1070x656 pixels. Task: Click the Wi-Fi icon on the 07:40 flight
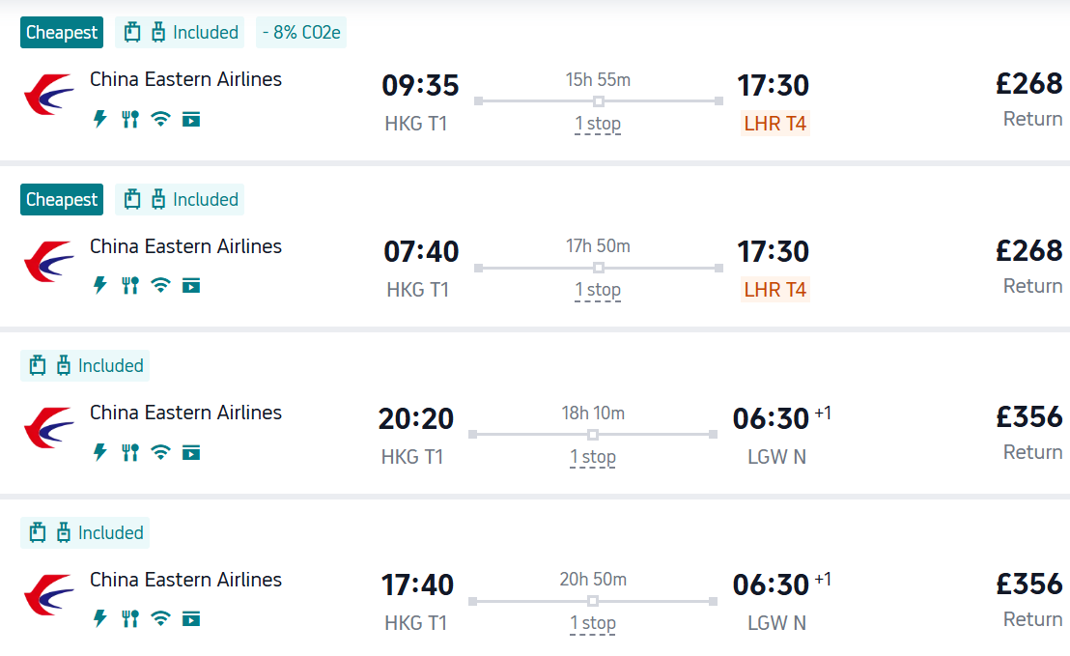pos(160,285)
